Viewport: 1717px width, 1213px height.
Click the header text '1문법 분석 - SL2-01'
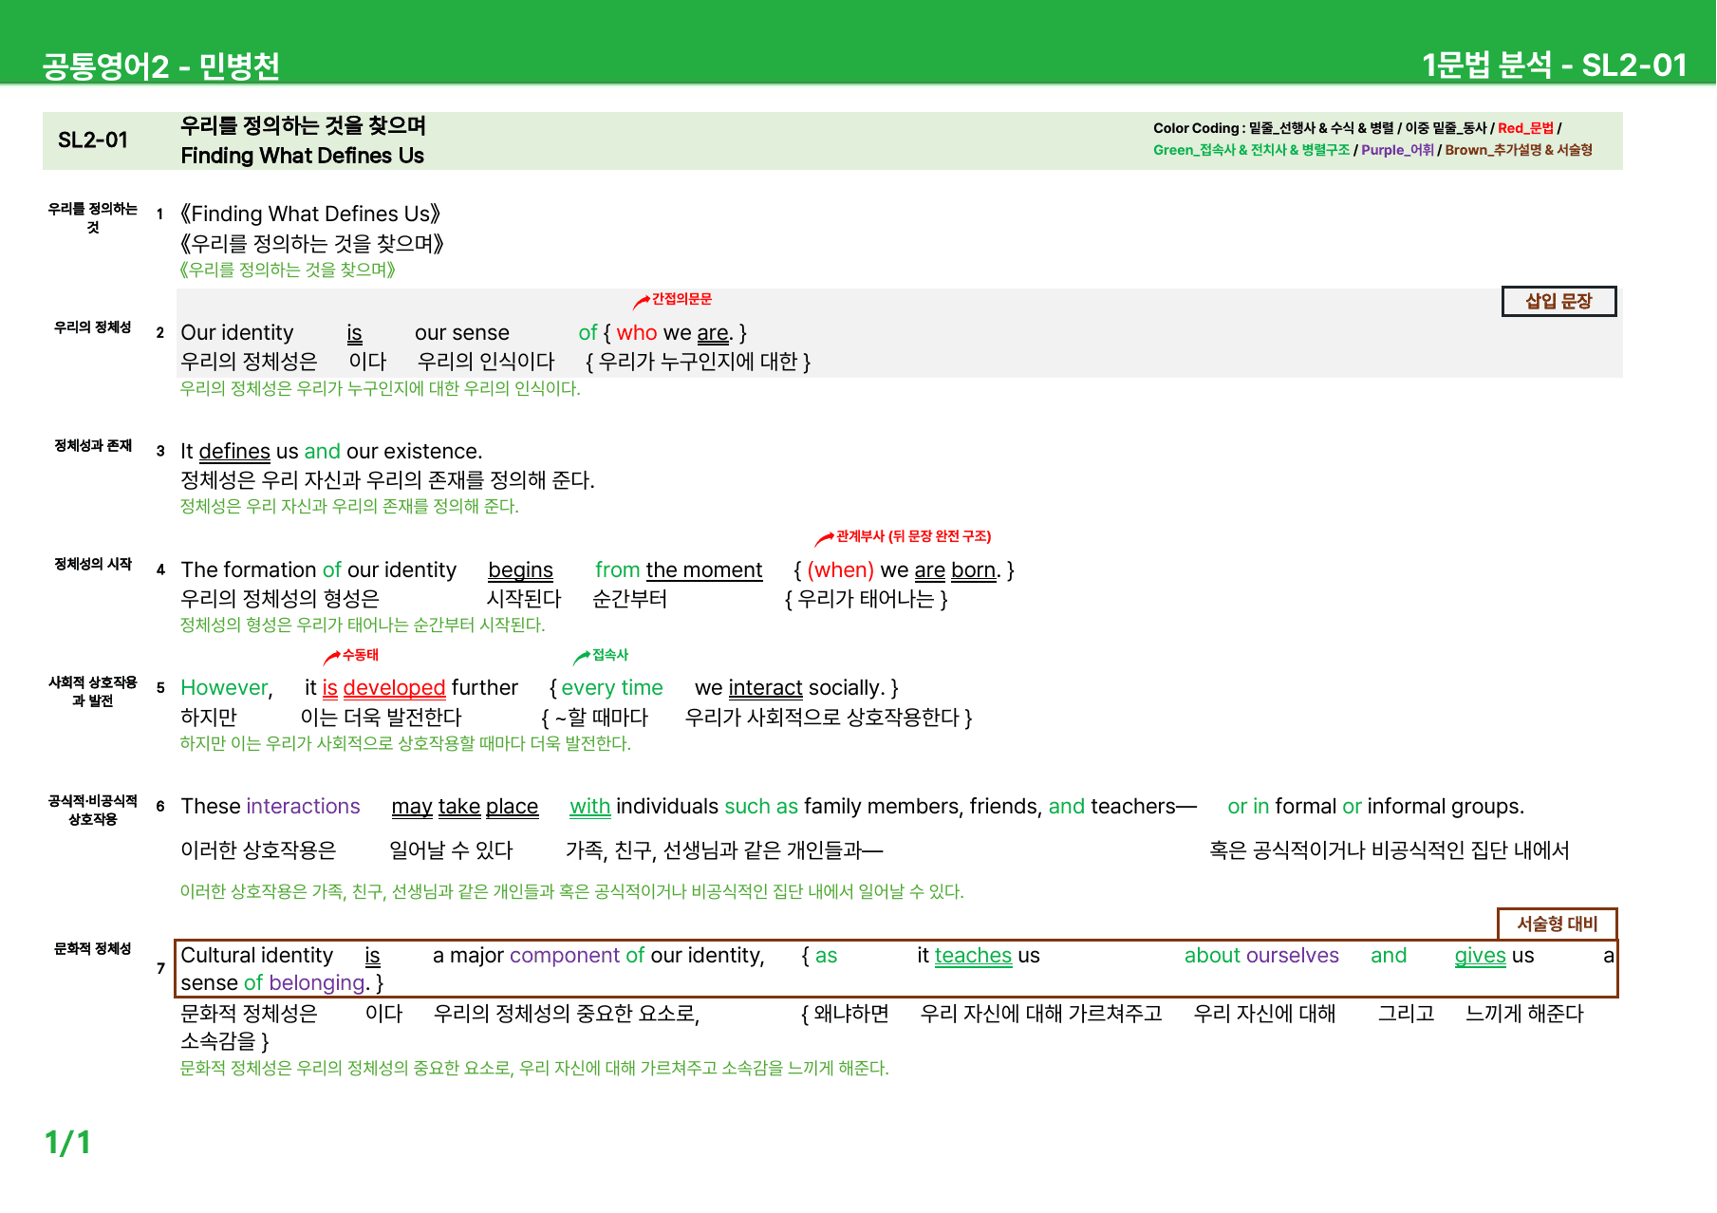tap(1554, 65)
